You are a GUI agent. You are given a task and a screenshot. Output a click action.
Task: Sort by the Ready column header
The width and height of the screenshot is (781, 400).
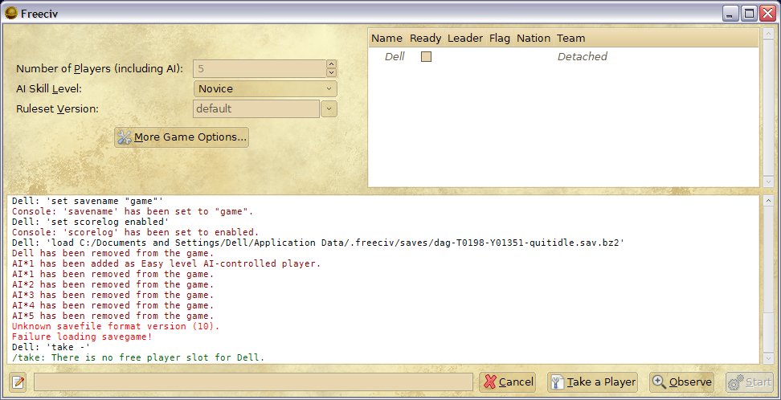pos(425,38)
